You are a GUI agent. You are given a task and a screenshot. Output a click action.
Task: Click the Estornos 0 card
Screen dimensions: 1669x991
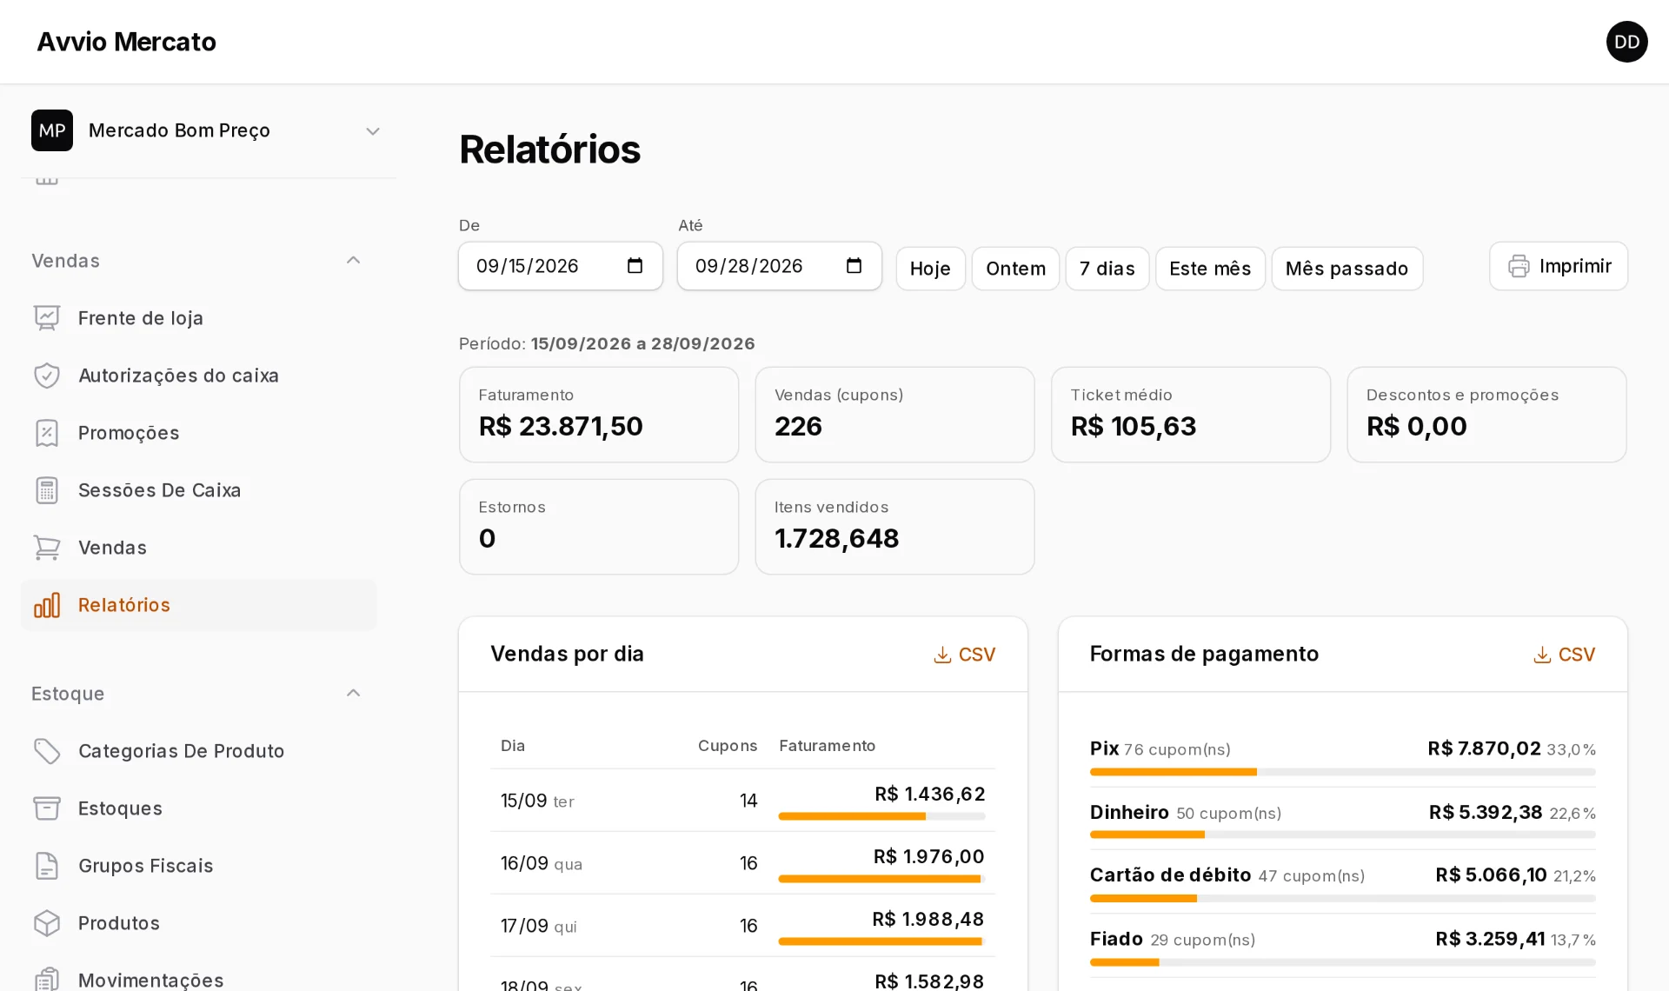click(599, 527)
